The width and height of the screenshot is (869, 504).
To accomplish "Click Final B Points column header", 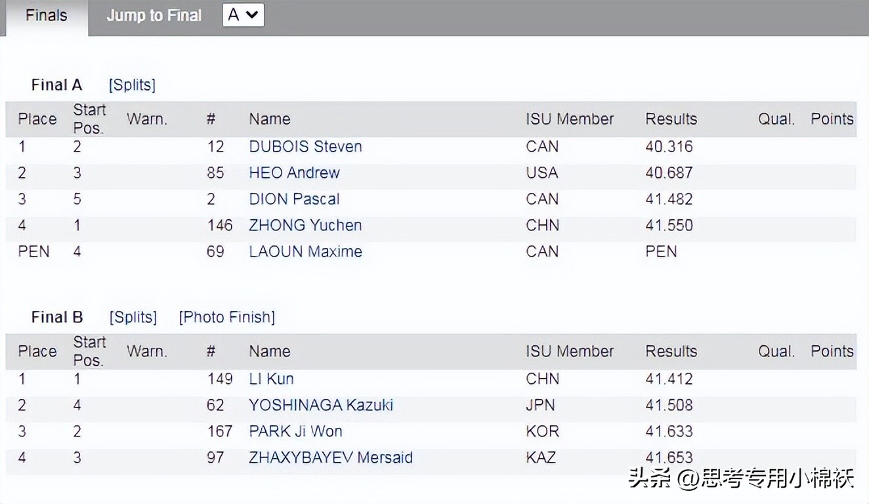I will coord(832,351).
